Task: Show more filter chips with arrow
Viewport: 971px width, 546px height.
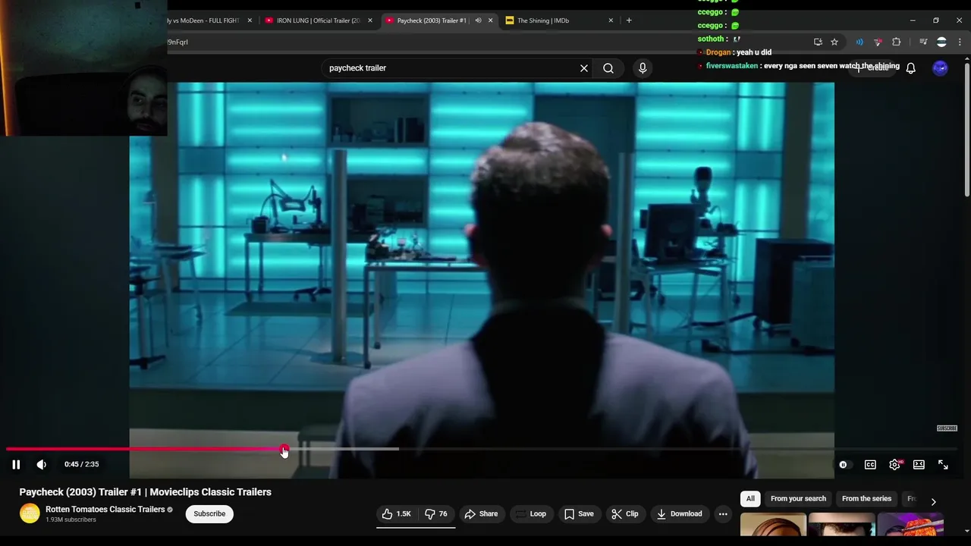Action: 933,501
